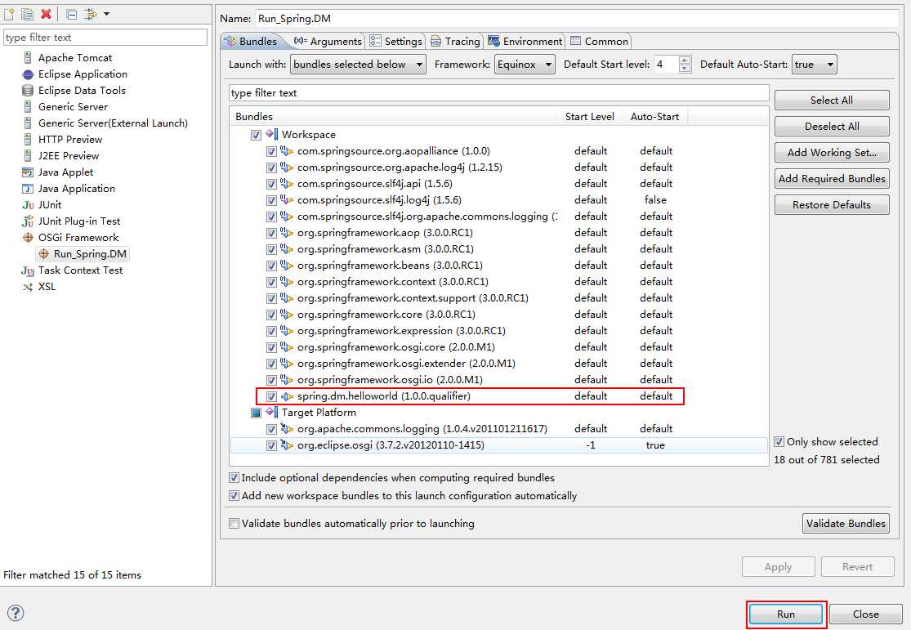
Task: Click the Task Context Test icon
Action: coord(27,270)
